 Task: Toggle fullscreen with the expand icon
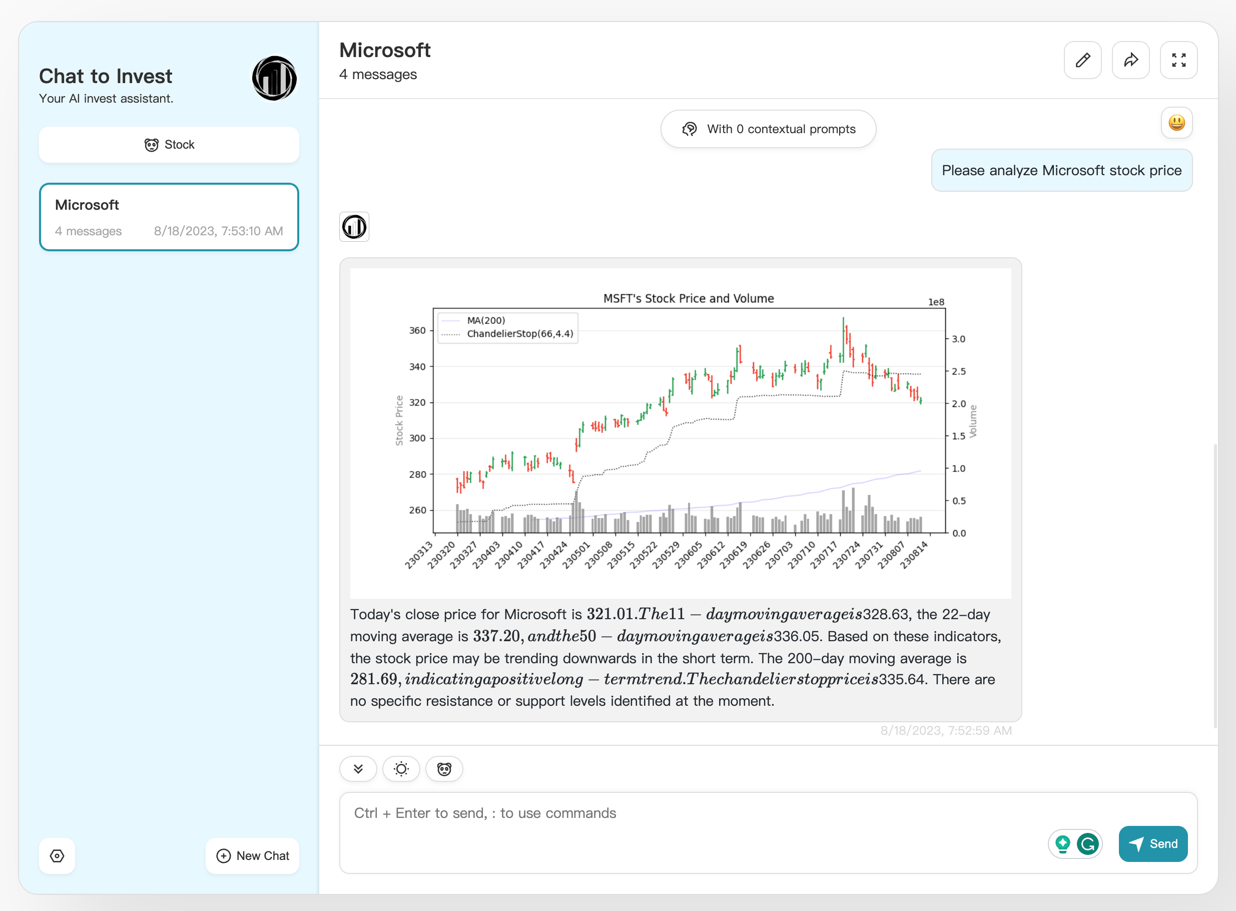[x=1178, y=60]
